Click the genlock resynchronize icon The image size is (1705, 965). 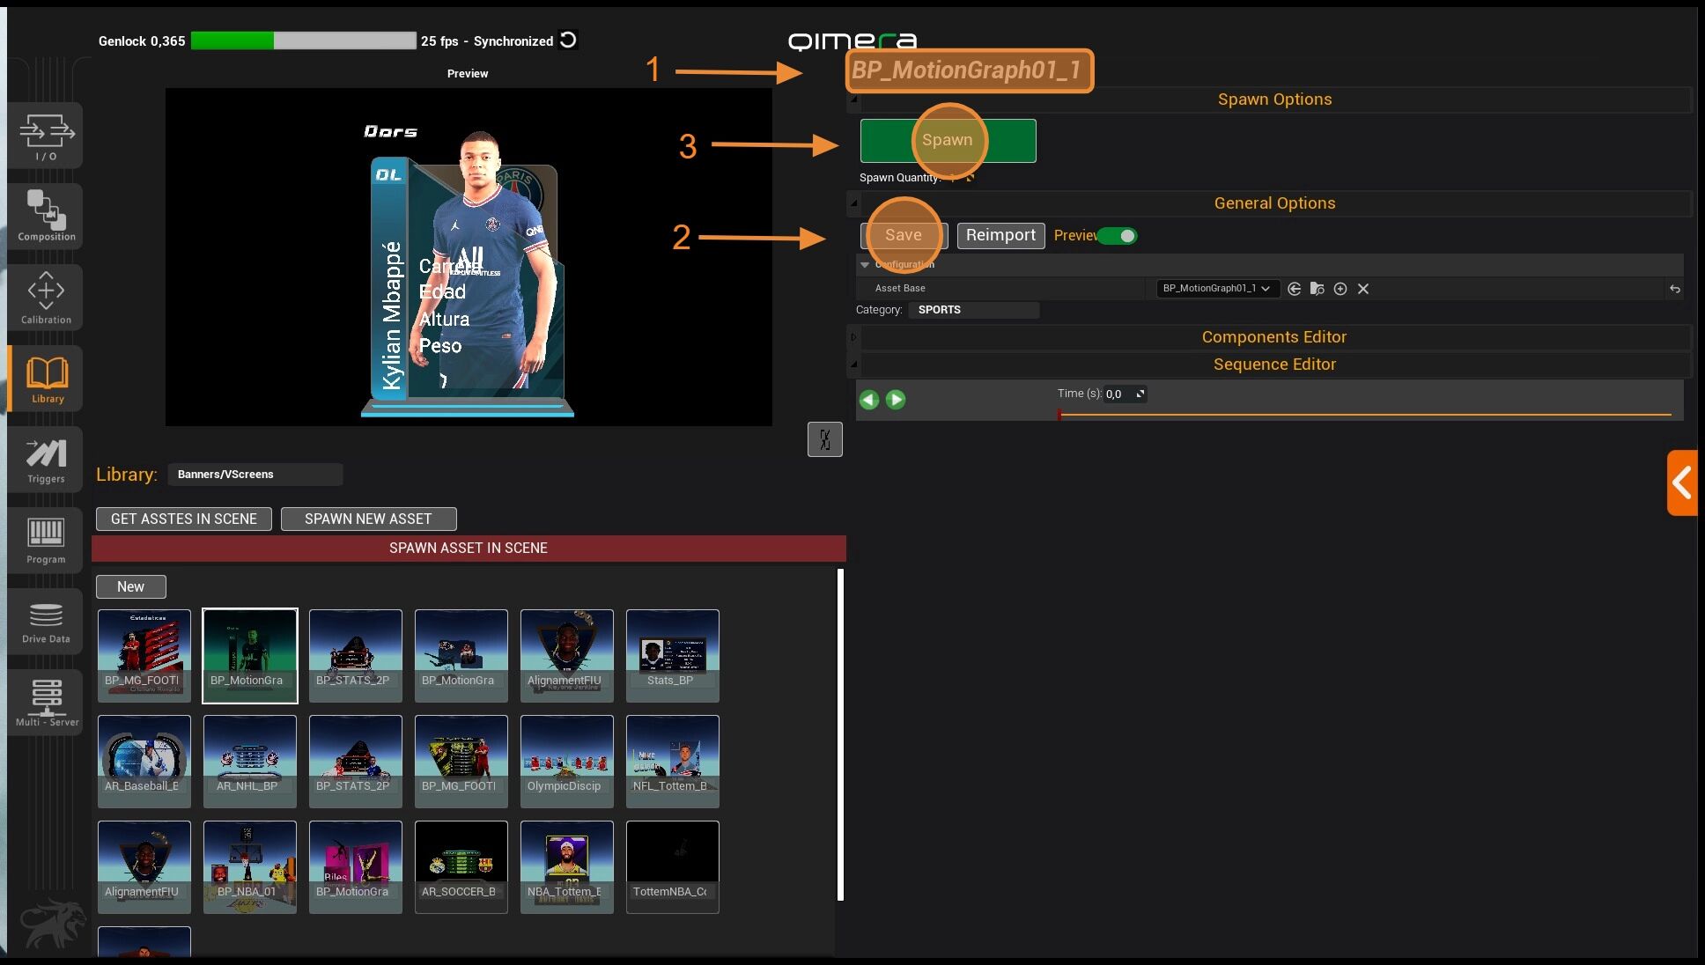point(568,41)
